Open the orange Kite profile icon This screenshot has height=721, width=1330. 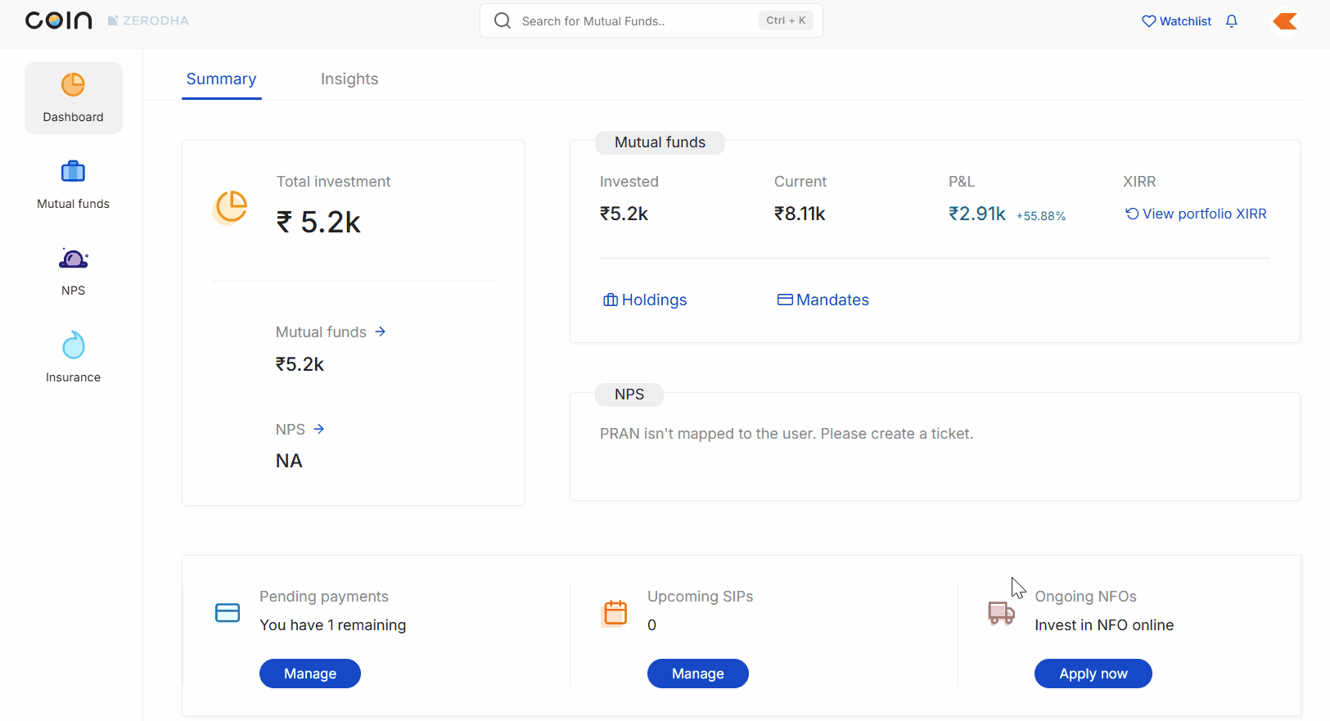1285,21
